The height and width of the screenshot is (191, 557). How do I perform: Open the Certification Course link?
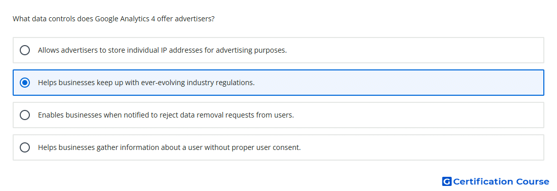[x=496, y=181]
